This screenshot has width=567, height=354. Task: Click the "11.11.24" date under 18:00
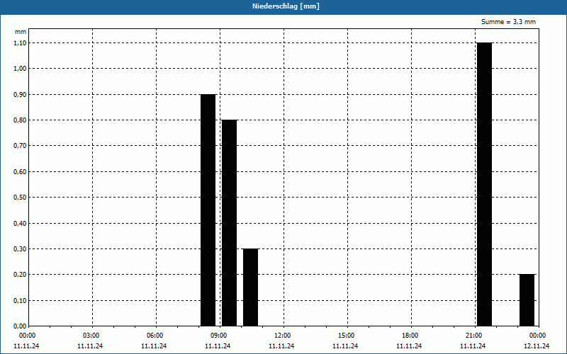[409, 346]
